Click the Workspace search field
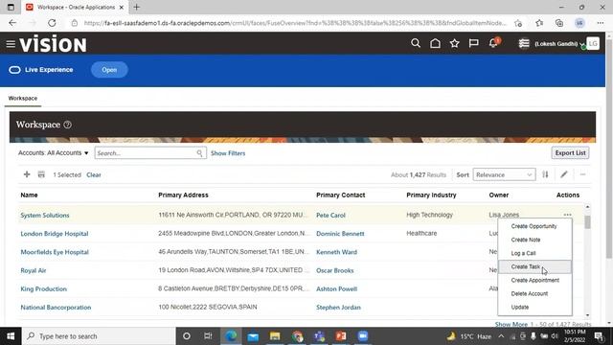The image size is (613, 345). tap(150, 153)
